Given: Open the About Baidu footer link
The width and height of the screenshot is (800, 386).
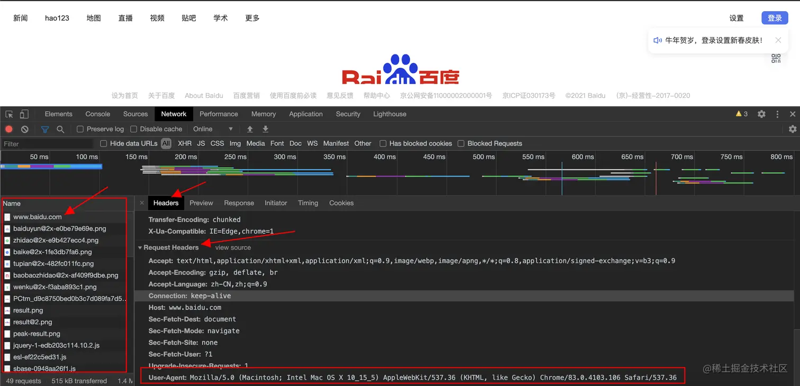Looking at the screenshot, I should [204, 96].
